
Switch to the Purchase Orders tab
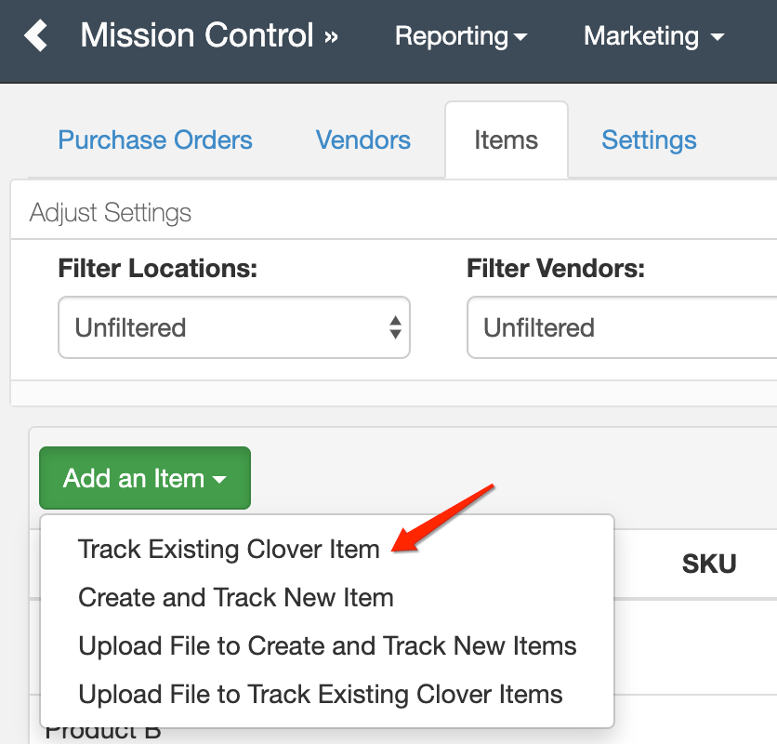click(154, 139)
